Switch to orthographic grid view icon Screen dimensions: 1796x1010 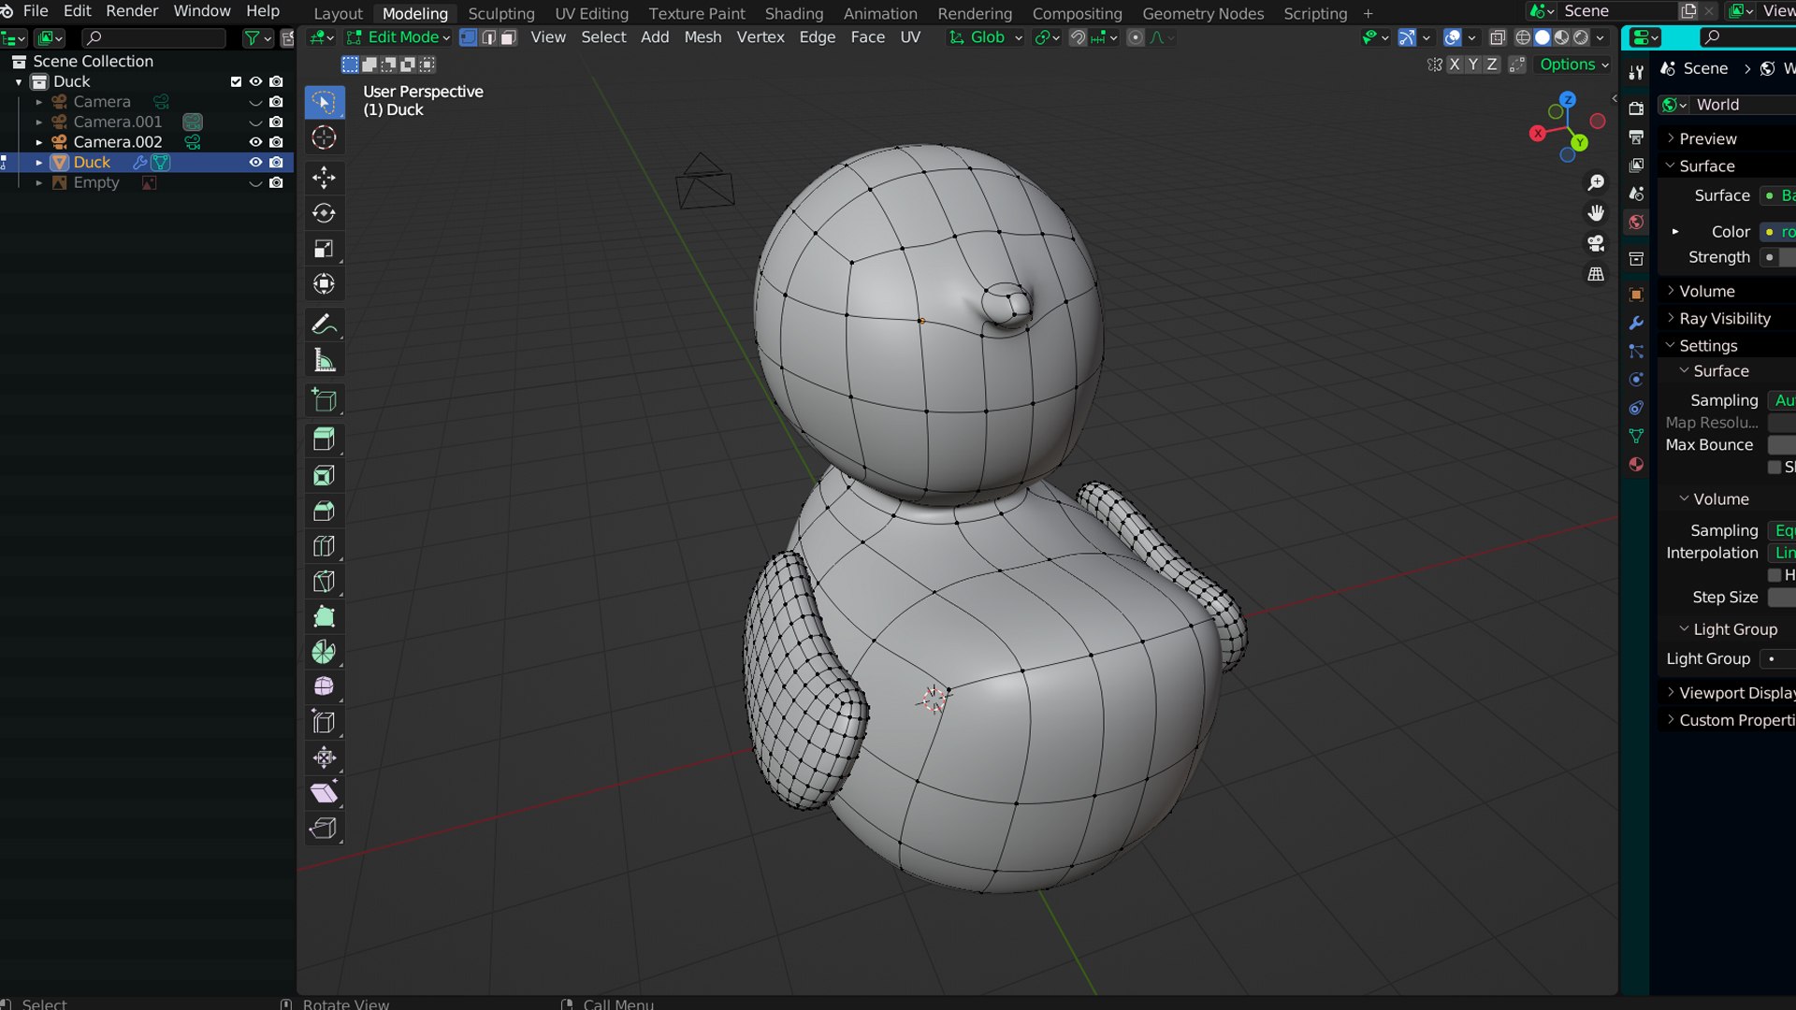[1596, 274]
